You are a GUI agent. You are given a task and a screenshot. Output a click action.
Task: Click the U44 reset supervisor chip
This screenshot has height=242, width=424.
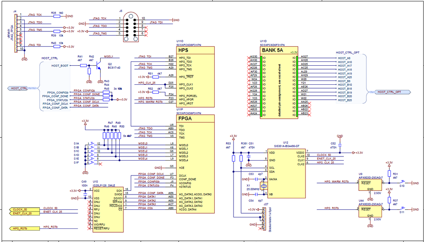(369, 212)
